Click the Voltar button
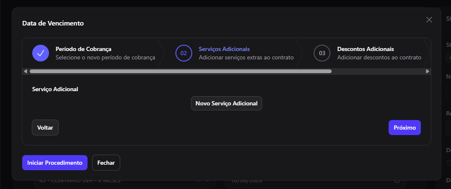Viewport: 451px width, 189px height. 45,128
